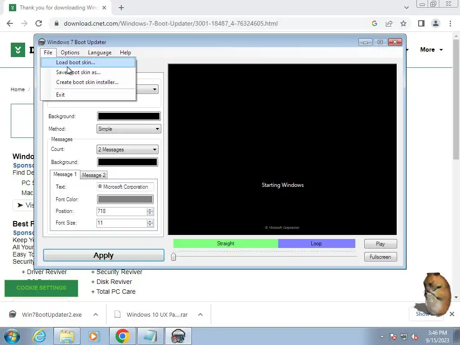
Task: Open a new Chrome tab
Action: (121, 8)
